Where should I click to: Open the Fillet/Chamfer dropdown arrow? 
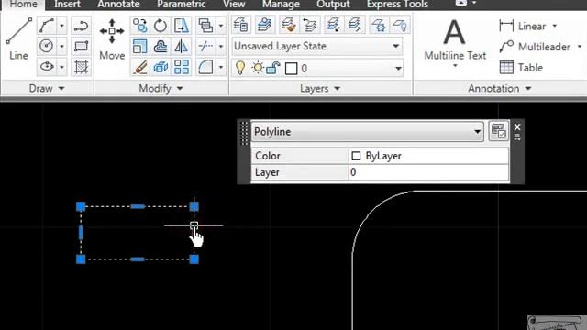221,67
